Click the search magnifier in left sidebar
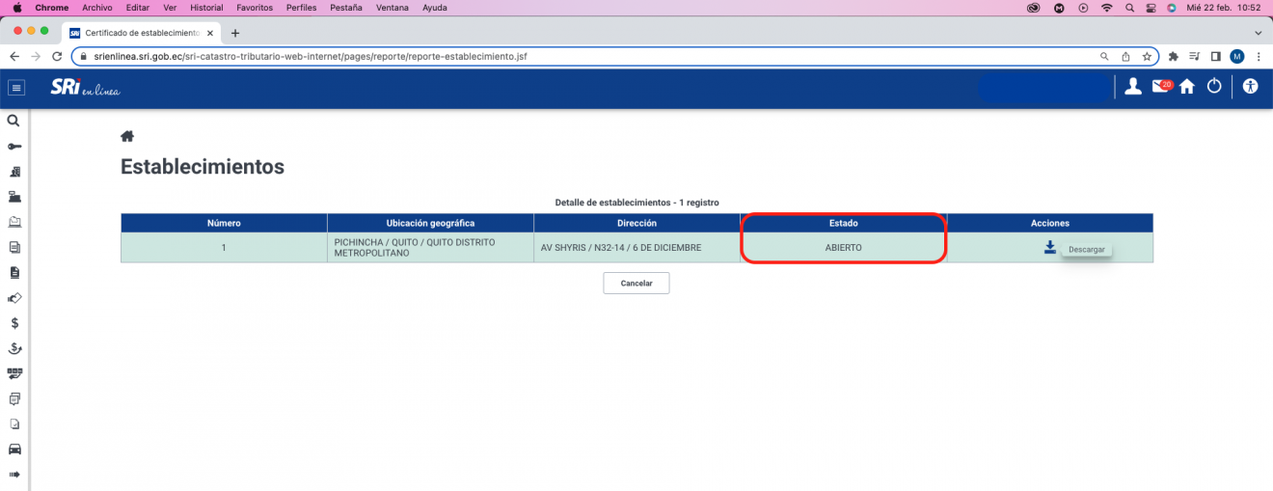This screenshot has height=491, width=1273. [14, 122]
